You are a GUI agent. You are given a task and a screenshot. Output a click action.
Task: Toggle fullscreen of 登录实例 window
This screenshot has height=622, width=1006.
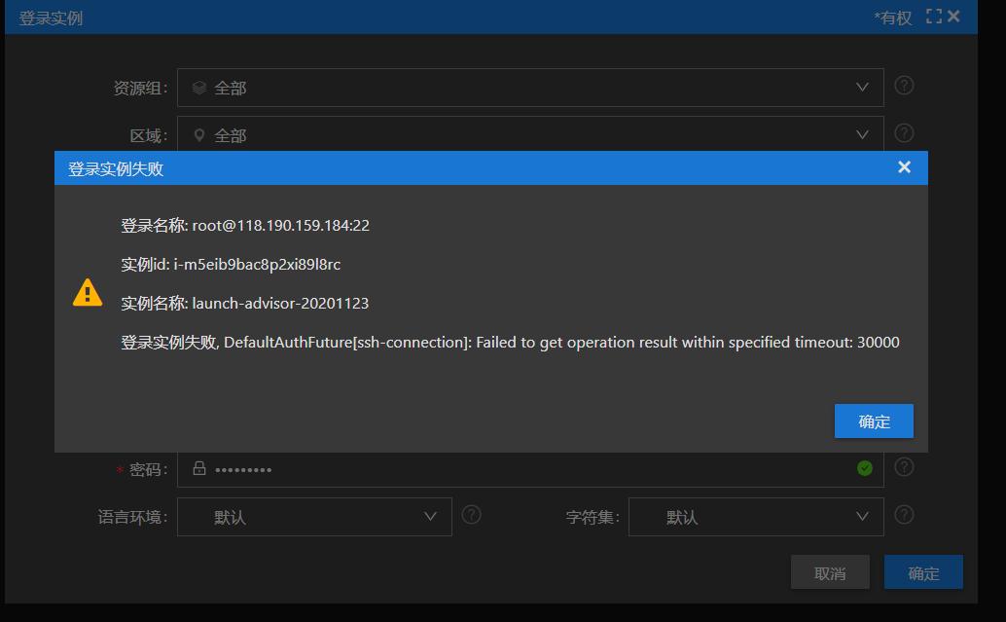pyautogui.click(x=934, y=17)
